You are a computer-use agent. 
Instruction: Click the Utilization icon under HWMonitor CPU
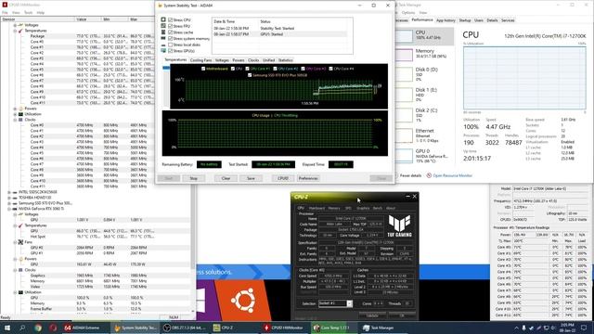20,114
